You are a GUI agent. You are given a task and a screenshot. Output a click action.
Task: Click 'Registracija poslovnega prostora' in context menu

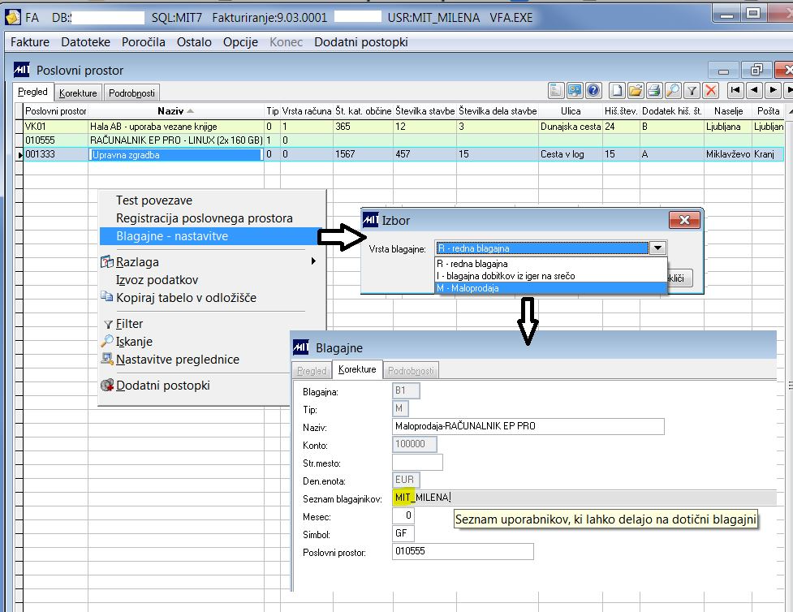(x=204, y=218)
